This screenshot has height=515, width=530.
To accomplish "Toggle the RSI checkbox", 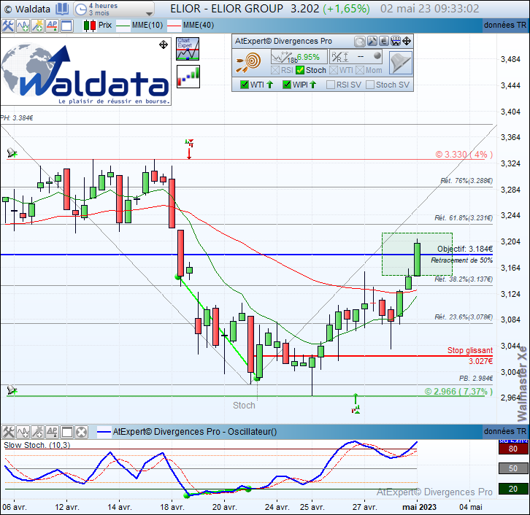I will pos(275,70).
